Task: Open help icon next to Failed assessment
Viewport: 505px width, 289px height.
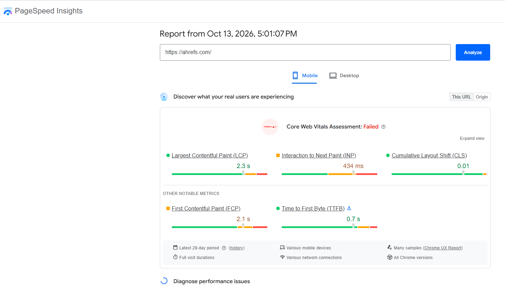Action: click(x=383, y=127)
